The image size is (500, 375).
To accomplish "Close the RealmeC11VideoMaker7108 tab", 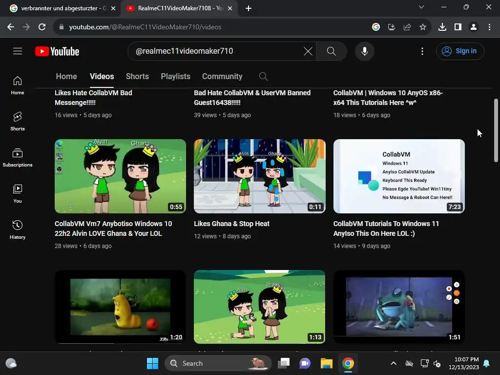I will (x=229, y=8).
